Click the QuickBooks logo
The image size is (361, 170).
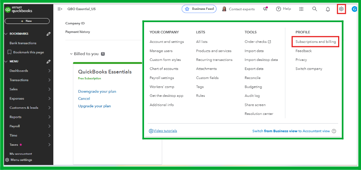pos(19,10)
